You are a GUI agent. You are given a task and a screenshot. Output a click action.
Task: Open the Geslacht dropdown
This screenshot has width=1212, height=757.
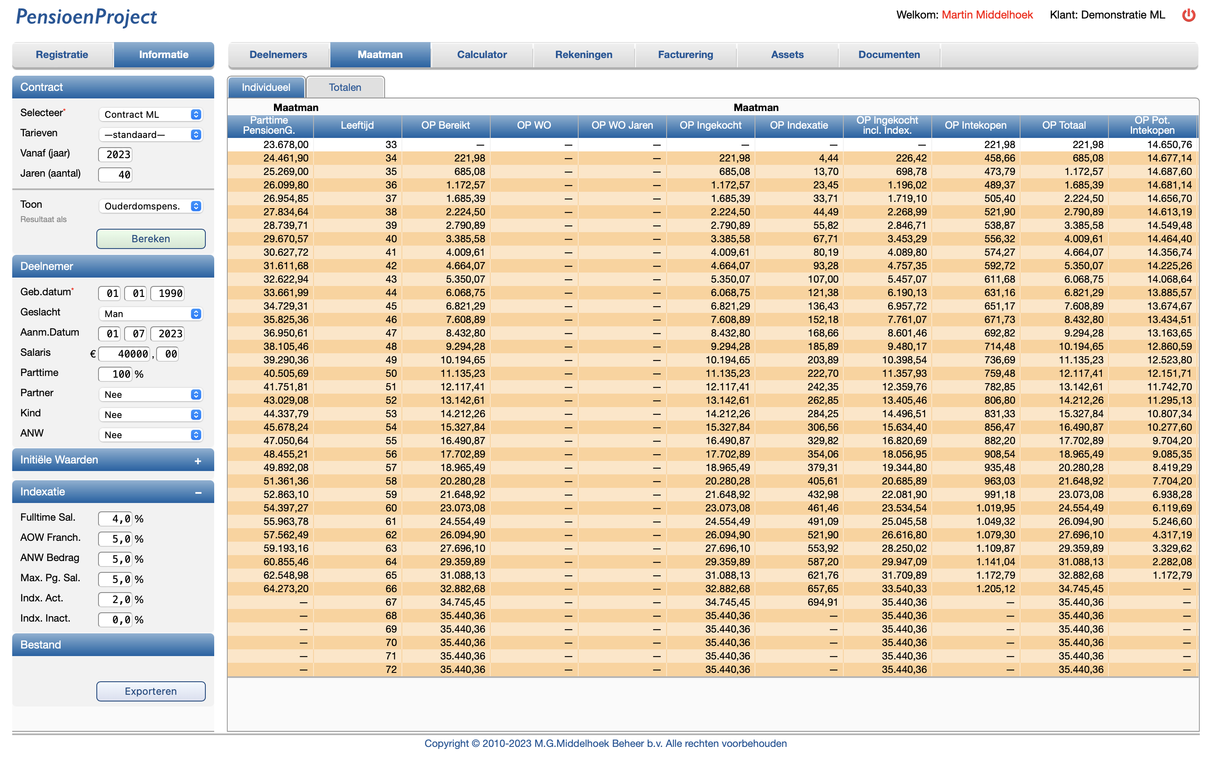(151, 314)
